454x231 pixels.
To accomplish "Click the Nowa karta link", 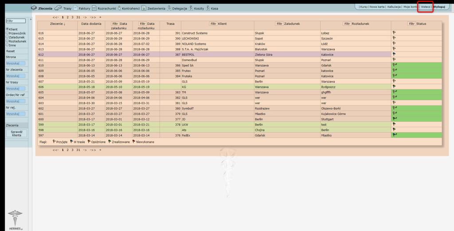I will tap(377, 7).
